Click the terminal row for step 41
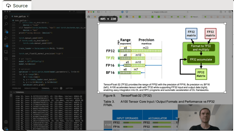This screenshot has height=131, width=234. click(x=49, y=113)
